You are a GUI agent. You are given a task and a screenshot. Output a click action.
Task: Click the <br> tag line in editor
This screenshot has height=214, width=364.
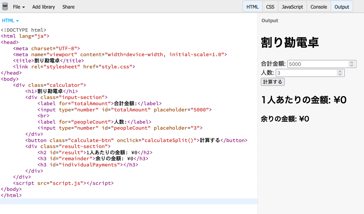(43, 116)
